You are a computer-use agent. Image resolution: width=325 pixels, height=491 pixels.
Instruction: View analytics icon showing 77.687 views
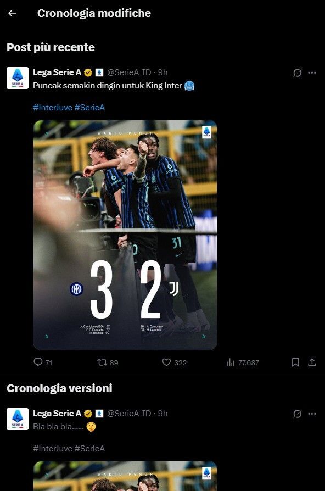[231, 362]
